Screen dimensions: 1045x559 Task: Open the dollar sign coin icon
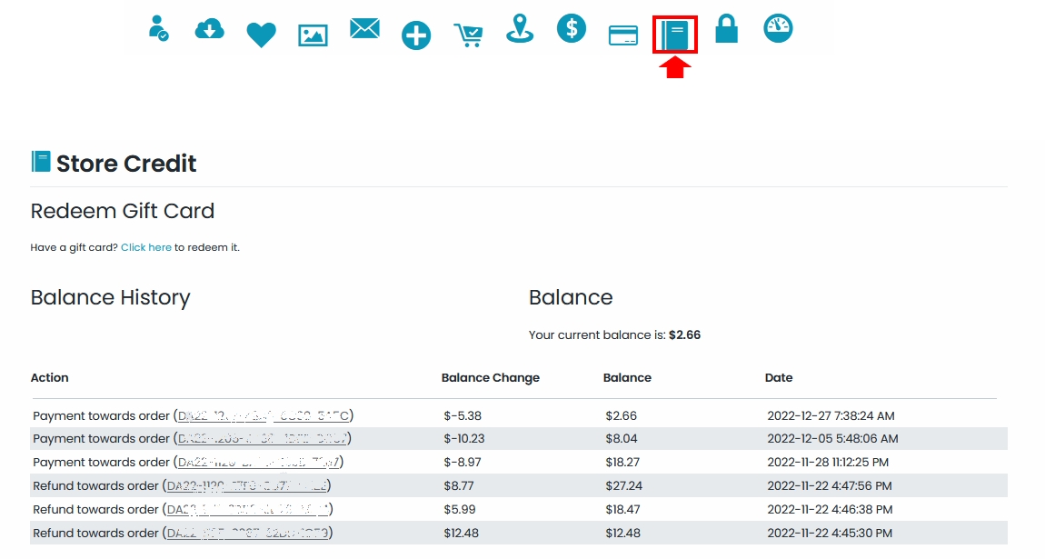pos(572,28)
